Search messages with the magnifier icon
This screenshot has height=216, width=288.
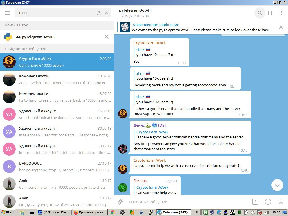pos(260,13)
